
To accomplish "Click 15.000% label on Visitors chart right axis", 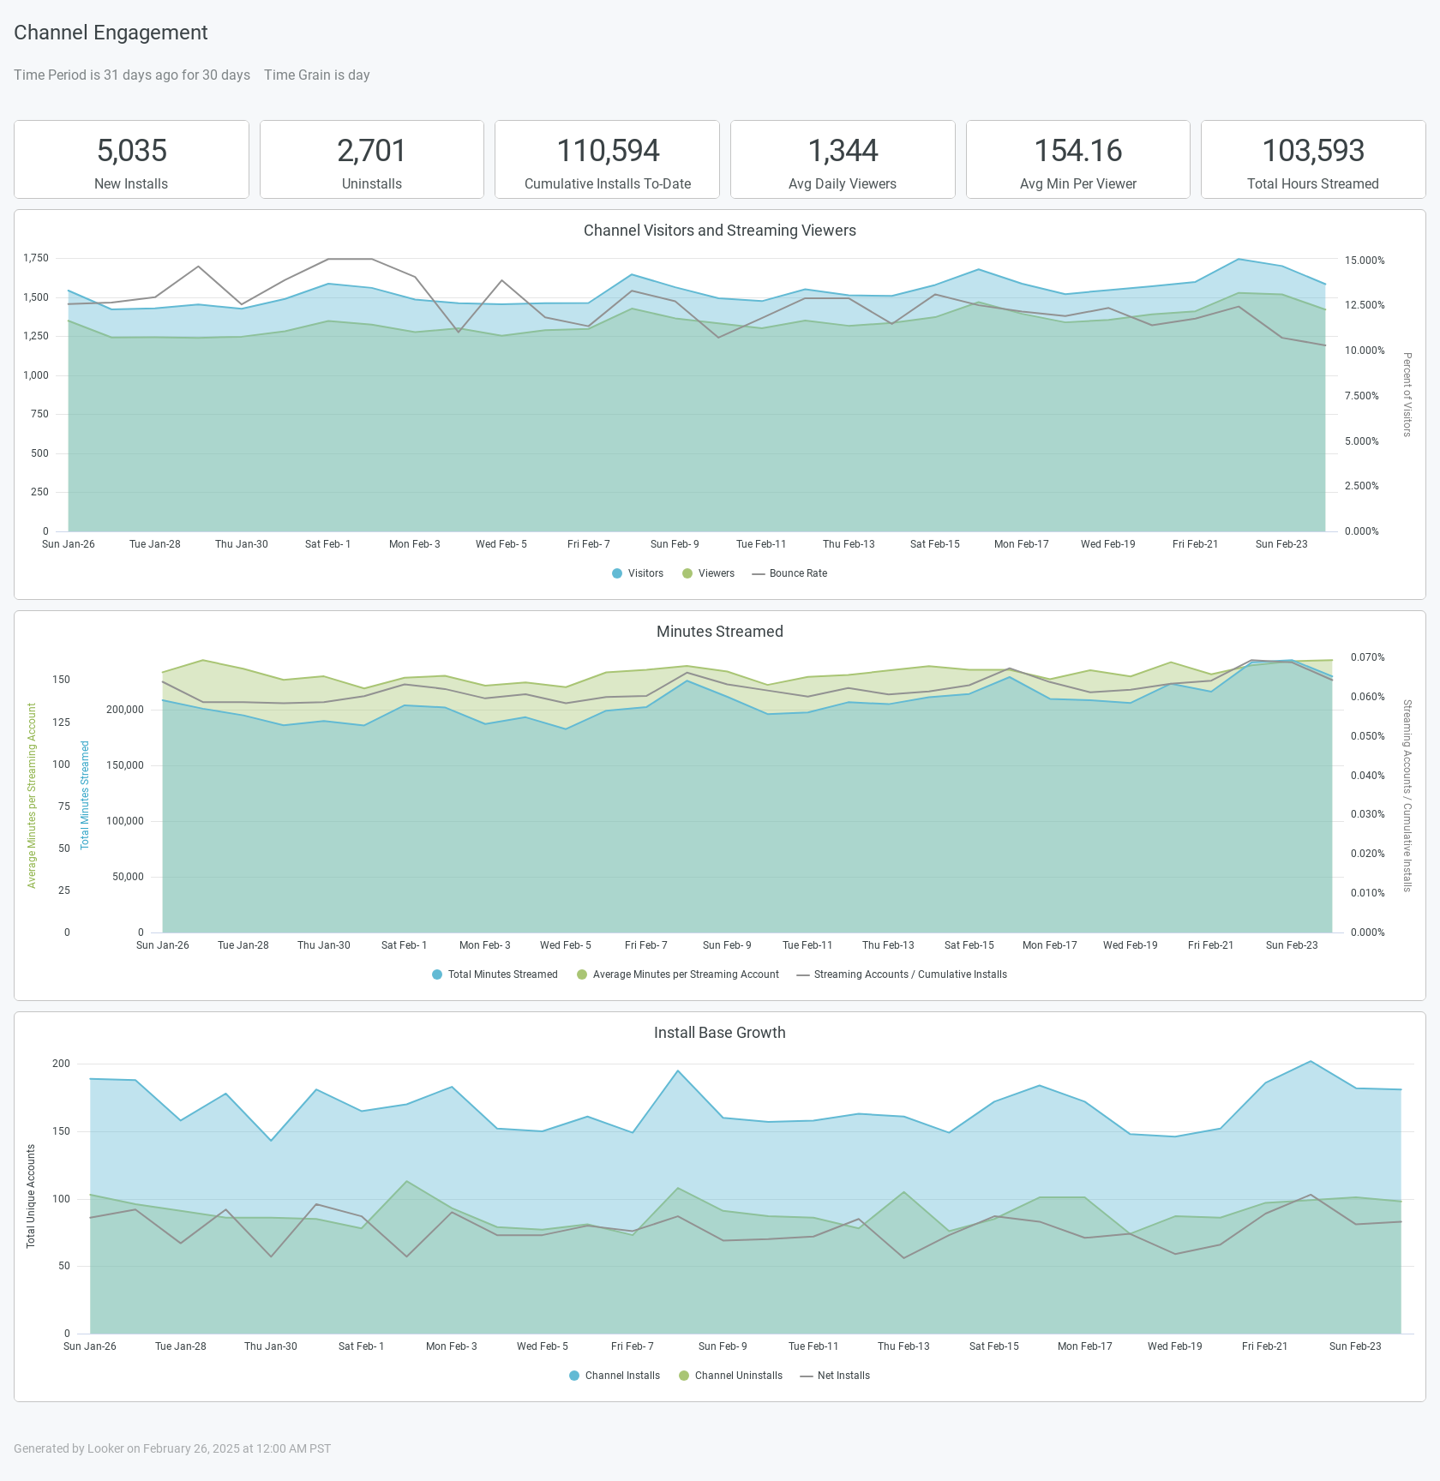I will (x=1365, y=261).
